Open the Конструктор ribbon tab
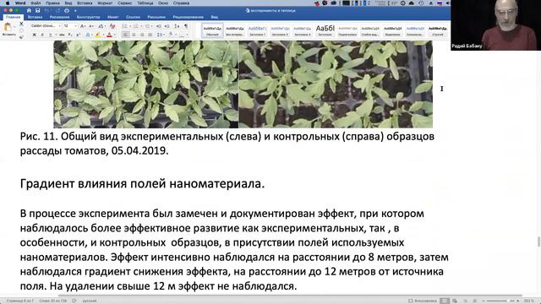 click(x=88, y=17)
